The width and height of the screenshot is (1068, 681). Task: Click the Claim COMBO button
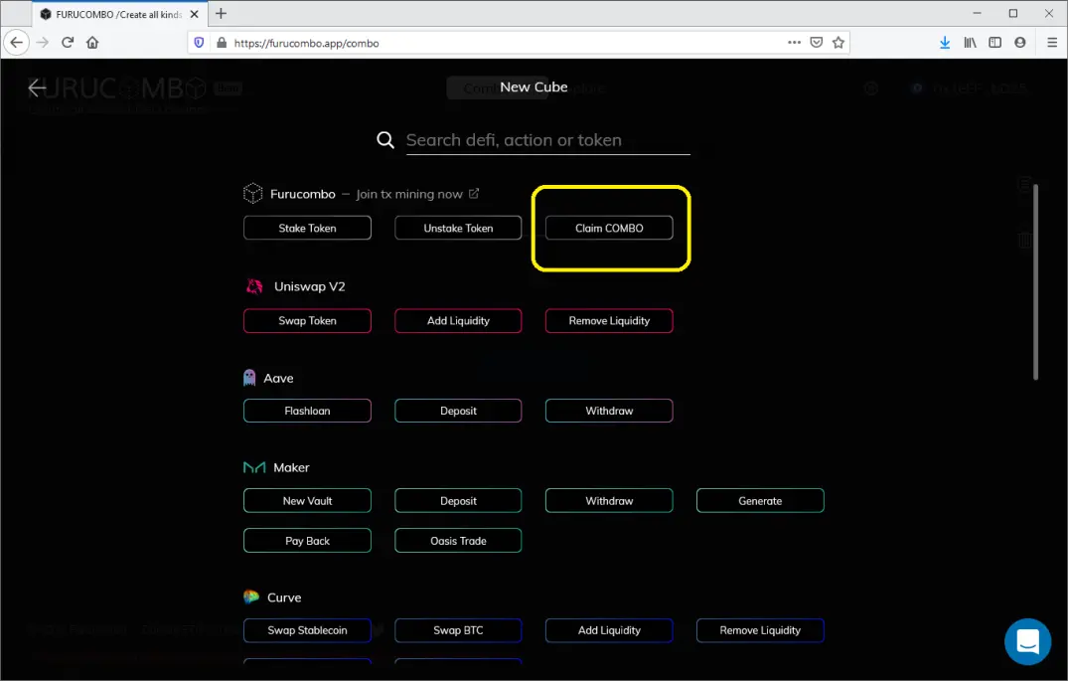click(609, 228)
